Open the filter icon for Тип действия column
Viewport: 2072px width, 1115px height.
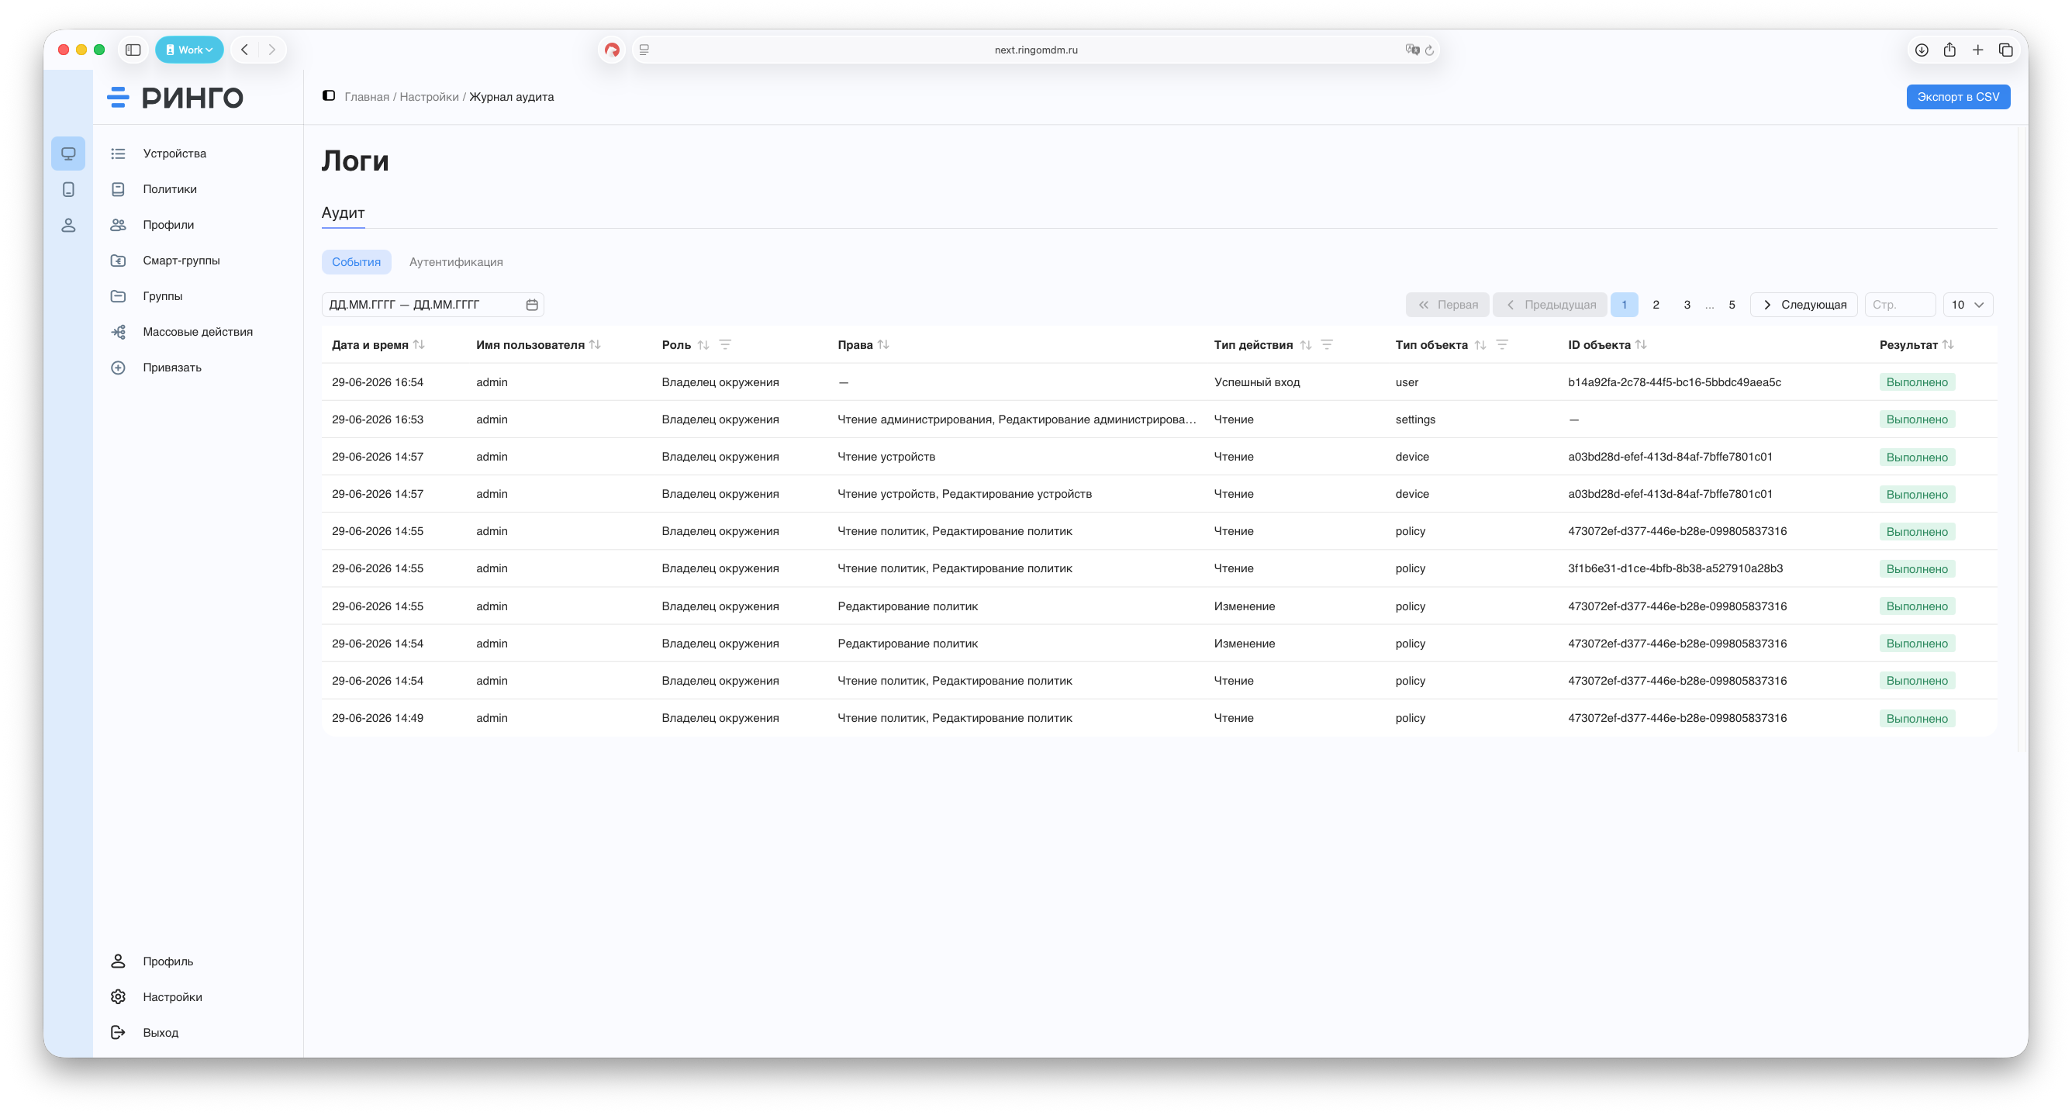[1327, 345]
